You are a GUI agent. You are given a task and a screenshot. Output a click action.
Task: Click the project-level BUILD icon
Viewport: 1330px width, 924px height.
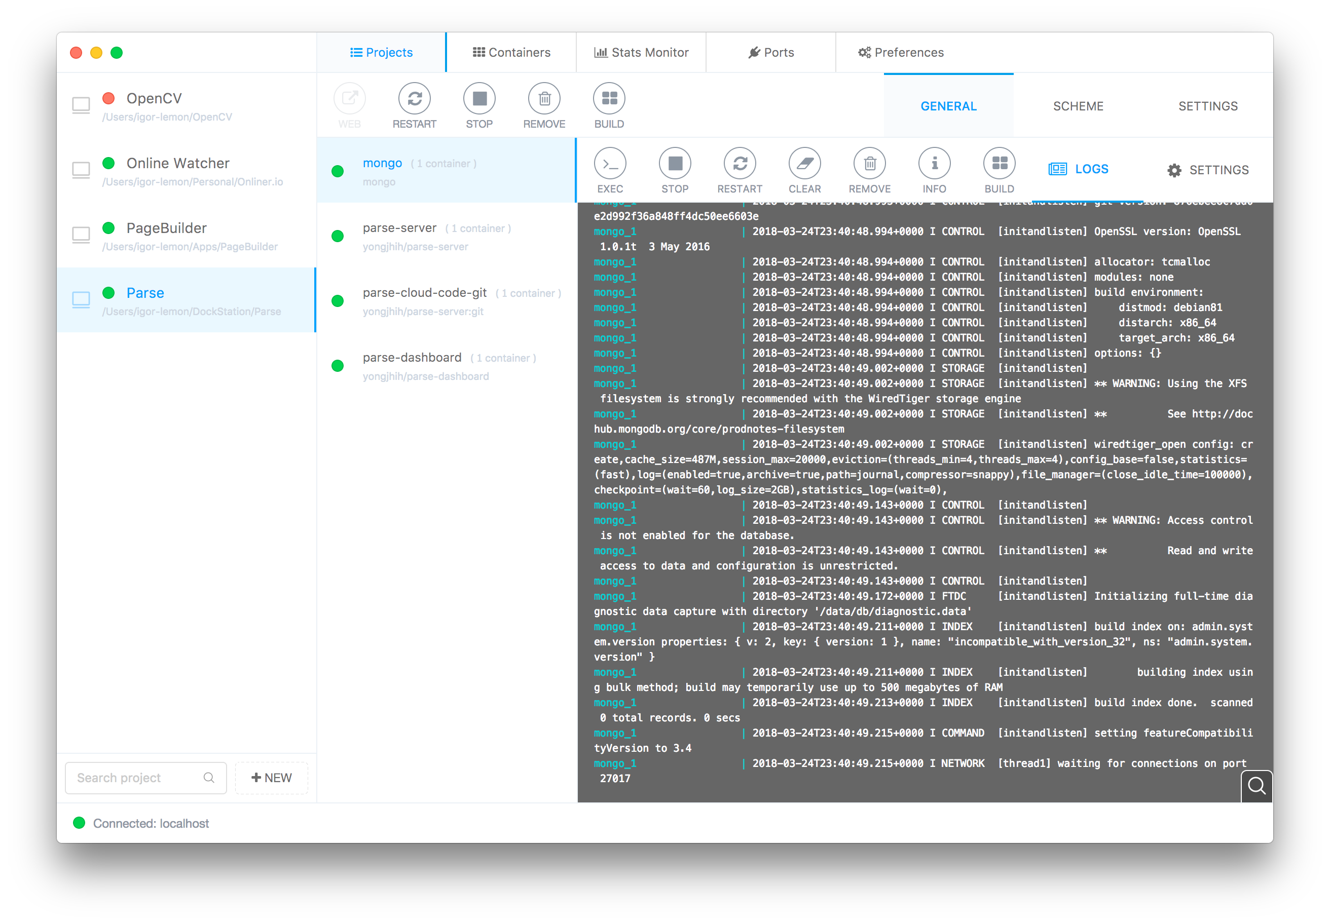click(609, 99)
